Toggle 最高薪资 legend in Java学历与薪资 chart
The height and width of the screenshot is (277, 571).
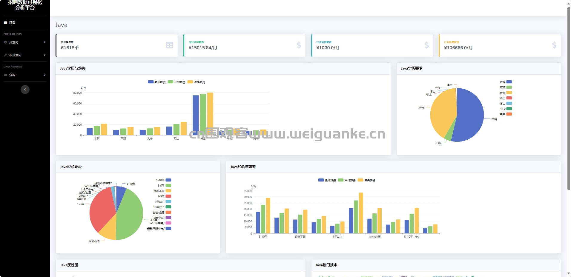click(196, 82)
